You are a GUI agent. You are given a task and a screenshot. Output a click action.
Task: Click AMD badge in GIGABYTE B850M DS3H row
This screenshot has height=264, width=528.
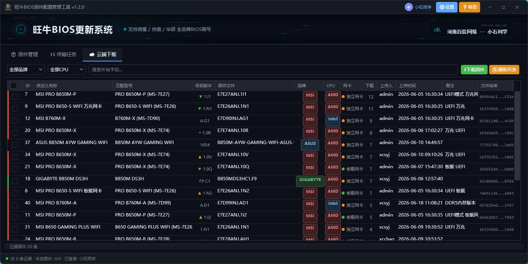(x=333, y=181)
